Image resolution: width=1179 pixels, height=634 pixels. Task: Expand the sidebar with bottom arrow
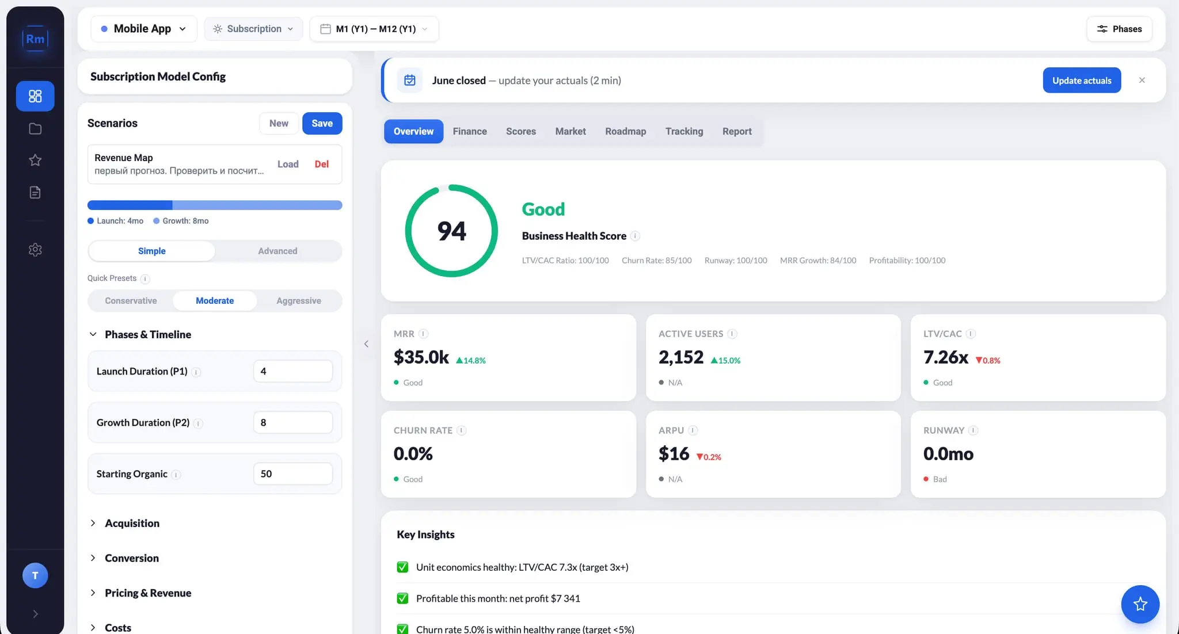tap(35, 614)
